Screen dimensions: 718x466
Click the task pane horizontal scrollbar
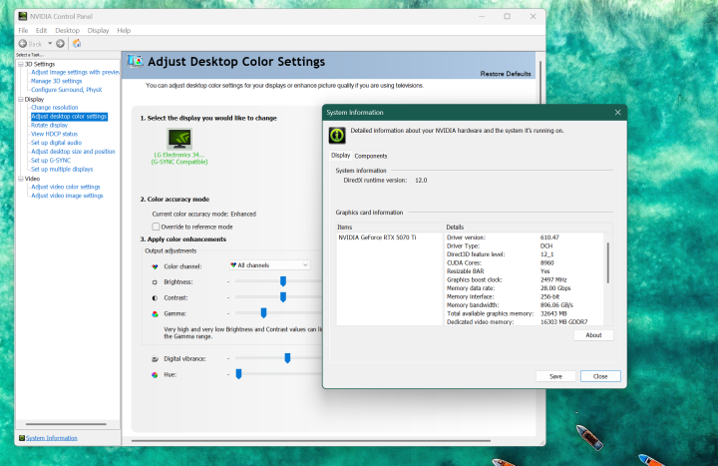[x=67, y=424]
